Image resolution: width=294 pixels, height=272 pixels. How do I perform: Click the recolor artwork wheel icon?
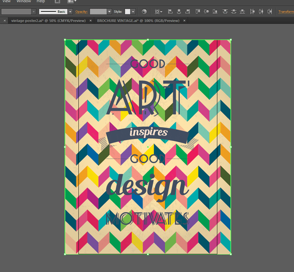(x=145, y=11)
